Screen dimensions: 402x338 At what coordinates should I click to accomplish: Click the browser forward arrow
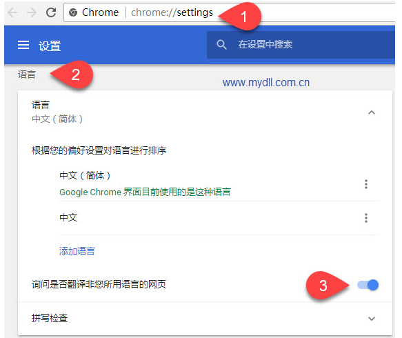click(x=32, y=12)
